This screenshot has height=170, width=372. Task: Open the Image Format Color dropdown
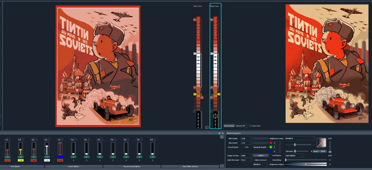(247, 155)
